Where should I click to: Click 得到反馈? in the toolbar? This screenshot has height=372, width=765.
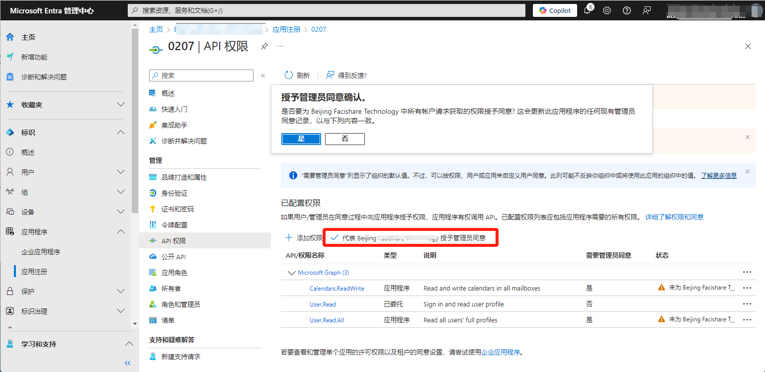click(x=346, y=75)
